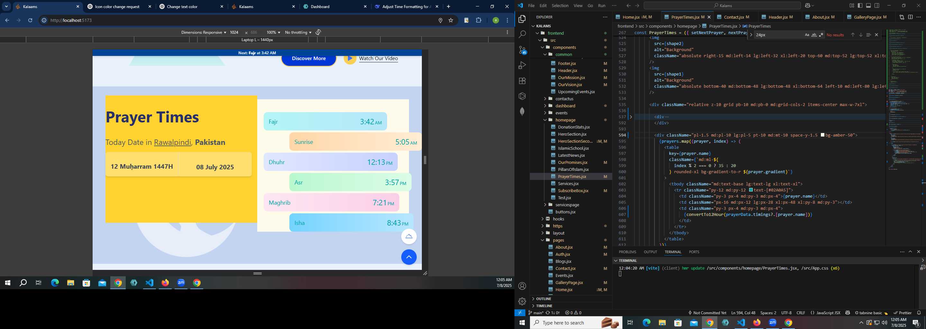926x329 pixels.
Task: Jump to previous match in find widget
Action: tap(853, 35)
